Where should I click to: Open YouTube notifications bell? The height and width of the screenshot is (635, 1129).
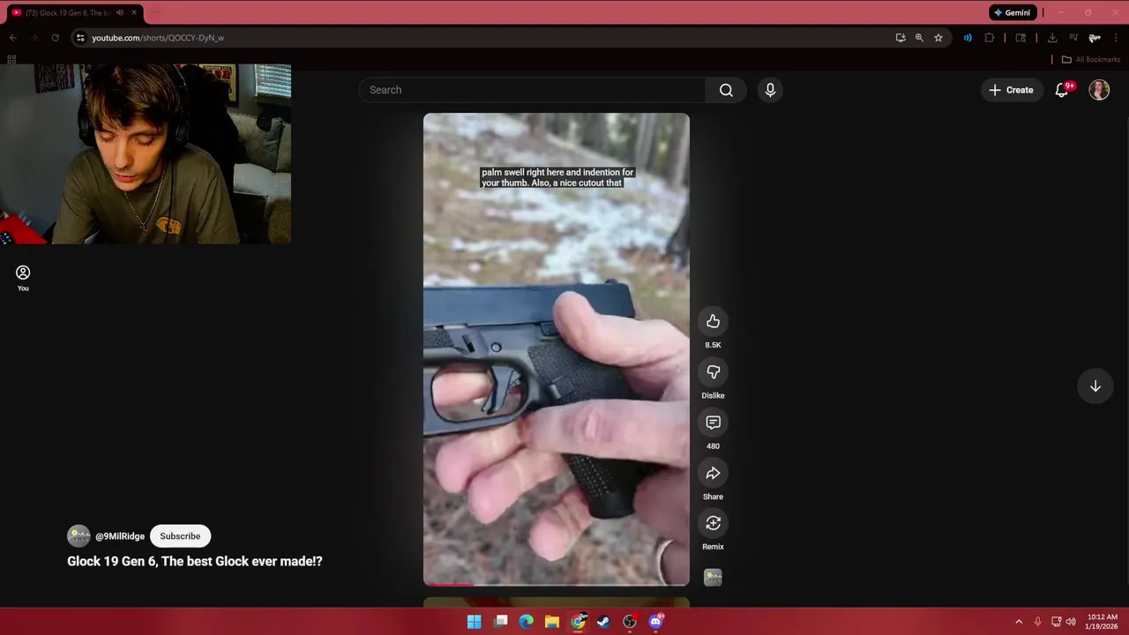(x=1062, y=90)
